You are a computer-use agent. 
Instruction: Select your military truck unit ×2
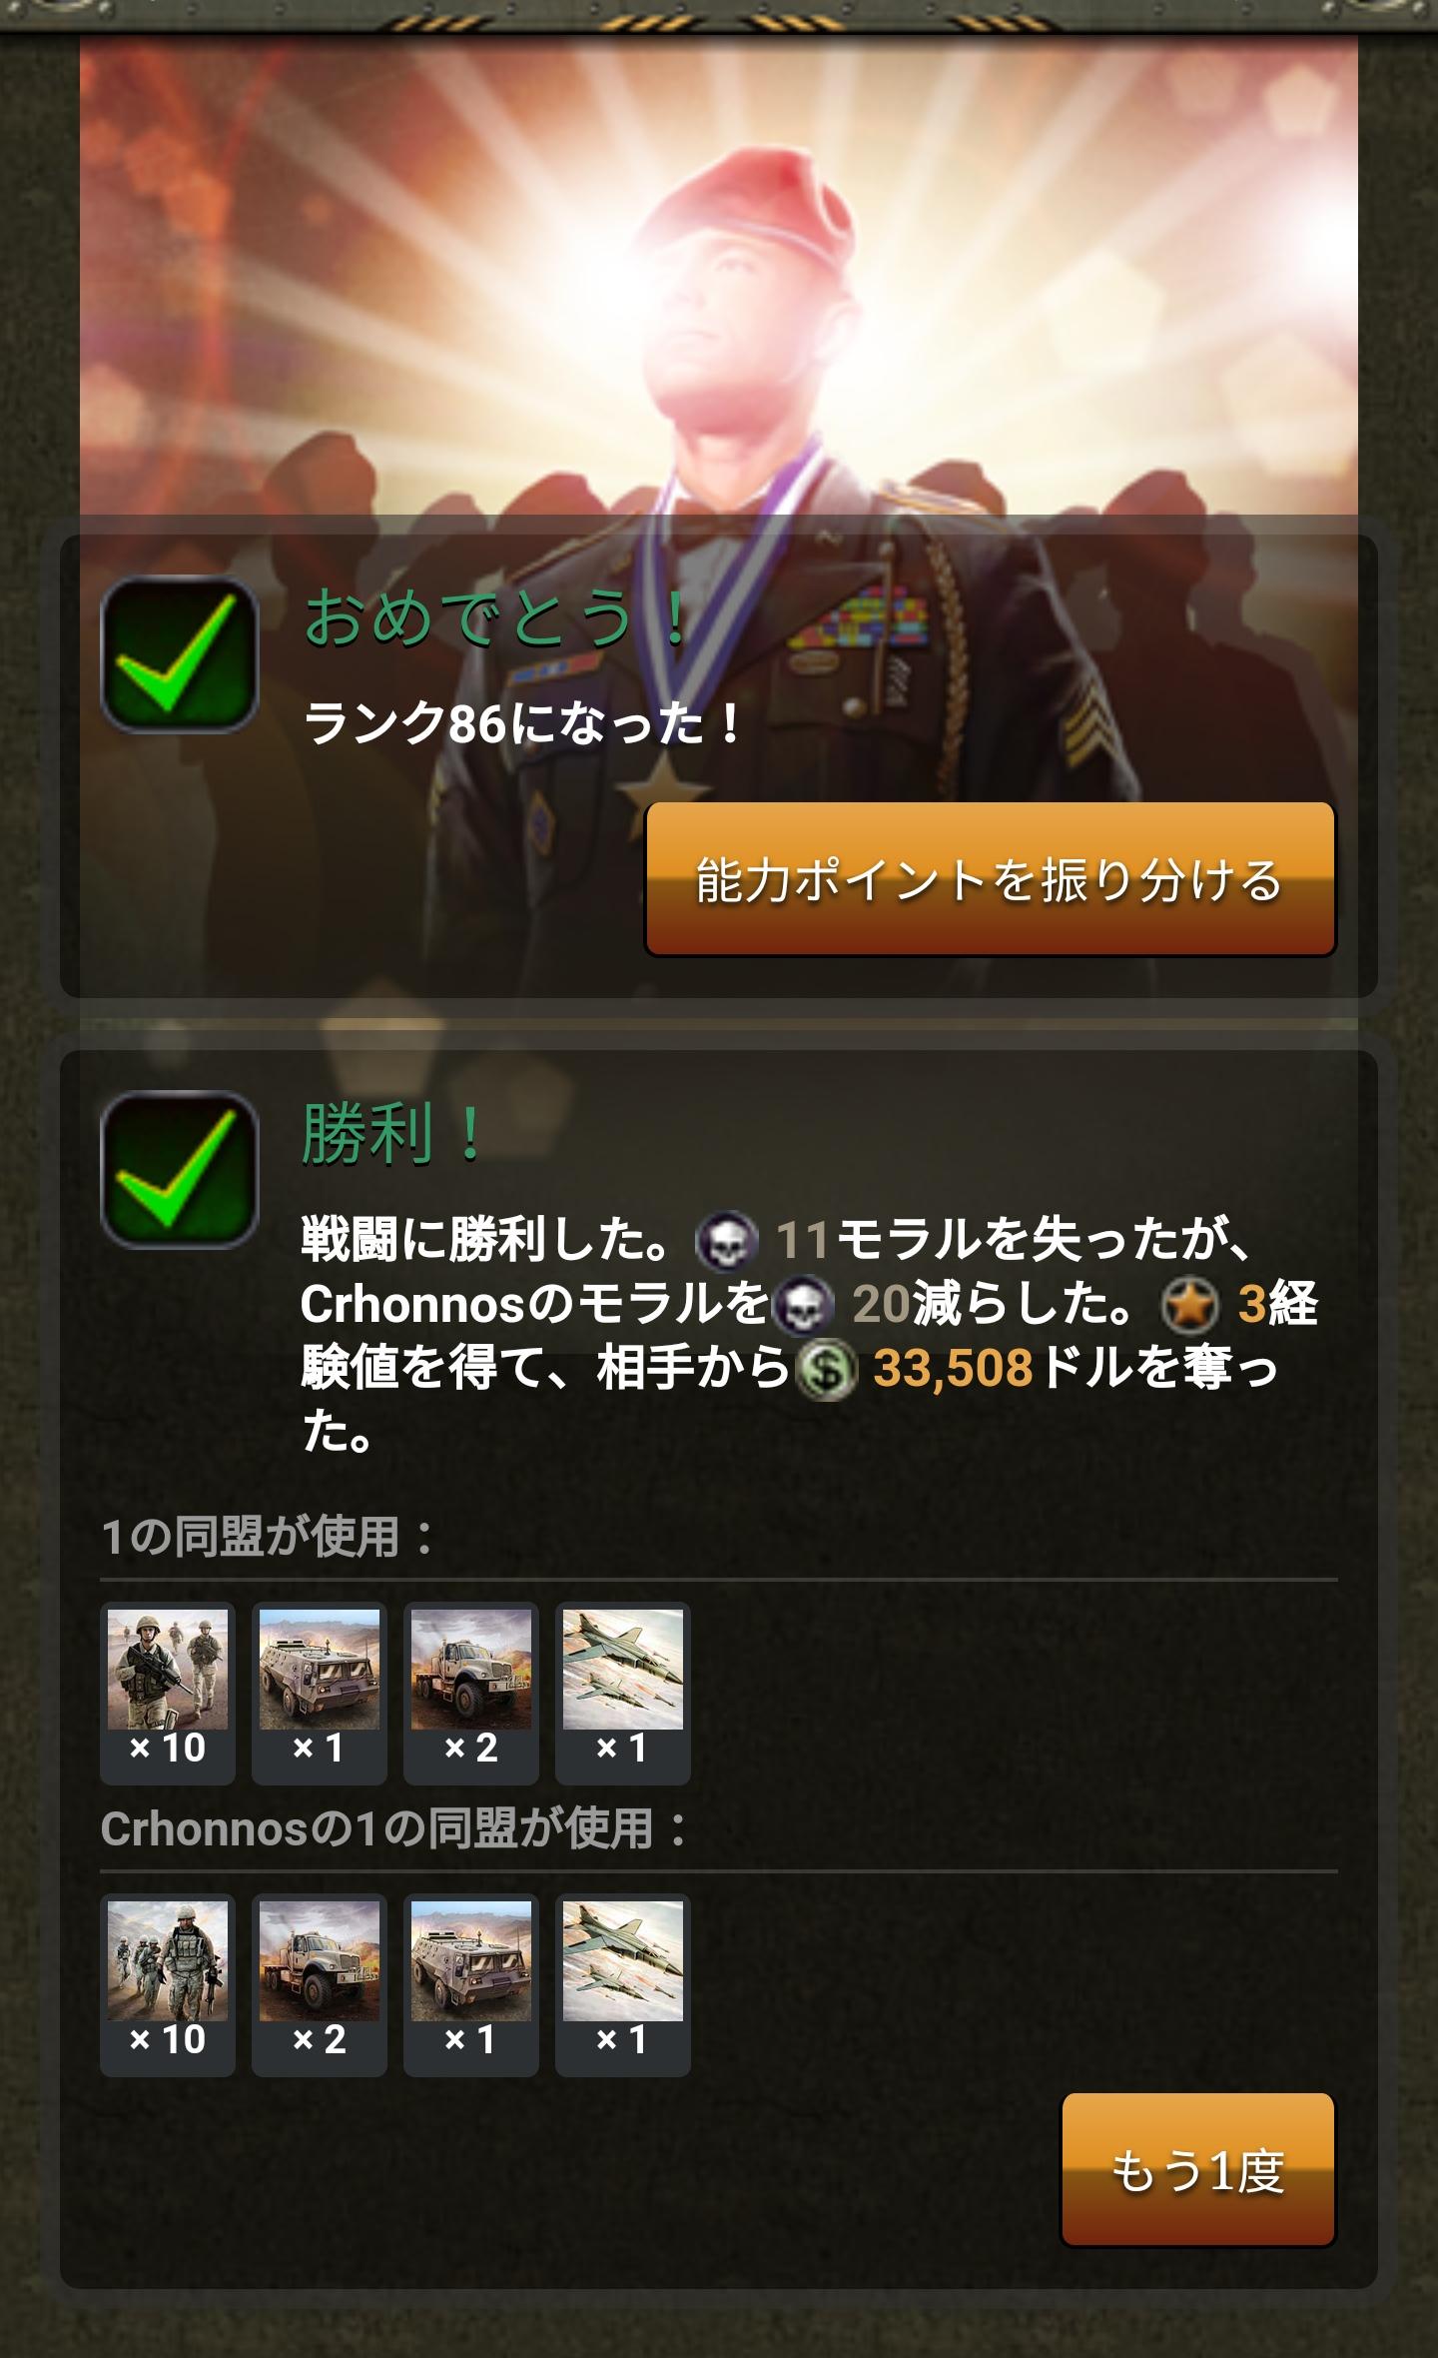tap(471, 1693)
